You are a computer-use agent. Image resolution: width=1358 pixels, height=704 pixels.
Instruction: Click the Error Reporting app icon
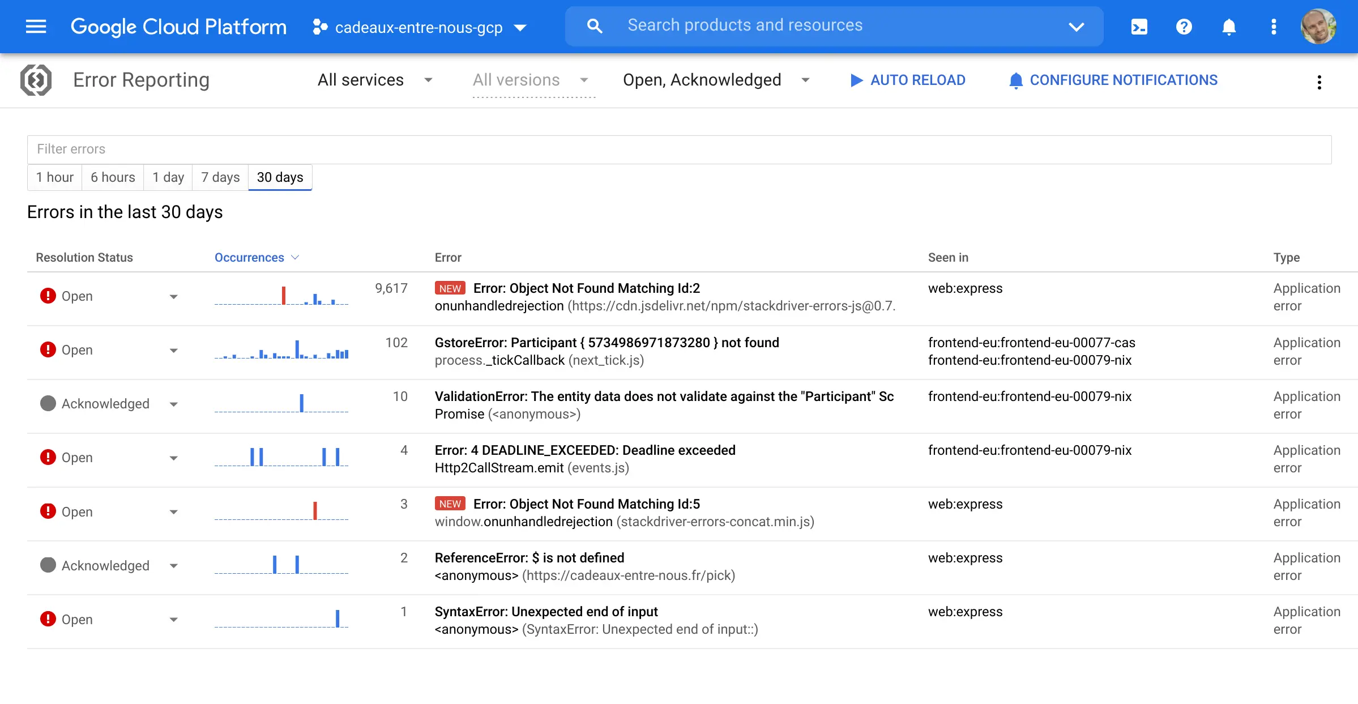click(36, 81)
